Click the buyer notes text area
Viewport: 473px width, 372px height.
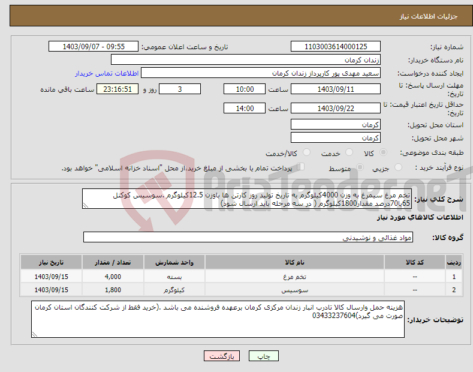tap(218, 319)
